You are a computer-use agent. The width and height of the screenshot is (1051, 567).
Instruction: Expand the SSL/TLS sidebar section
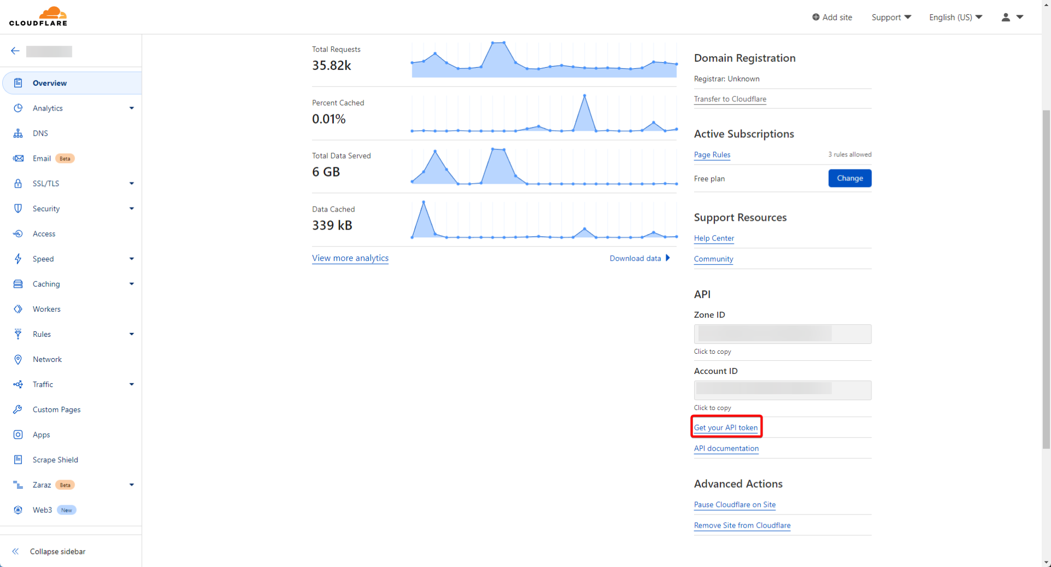[131, 184]
